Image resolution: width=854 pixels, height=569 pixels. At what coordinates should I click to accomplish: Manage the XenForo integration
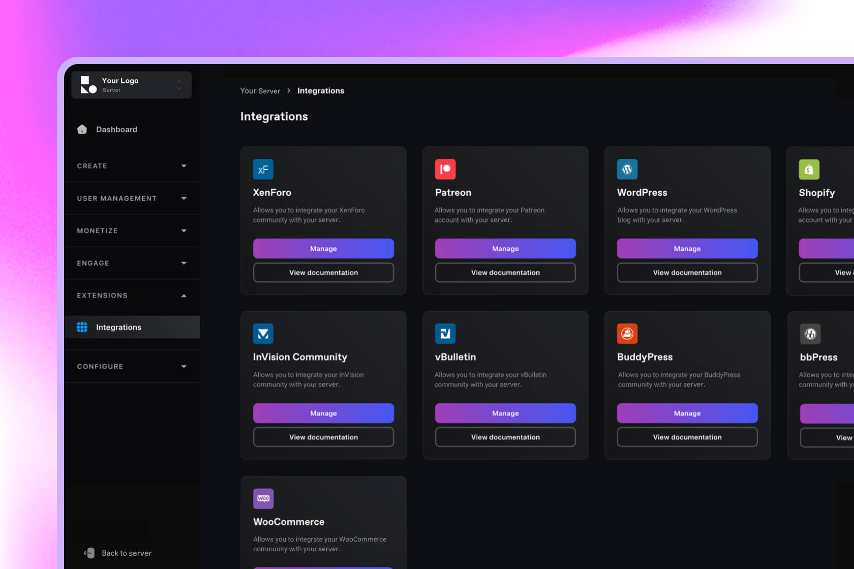point(323,248)
